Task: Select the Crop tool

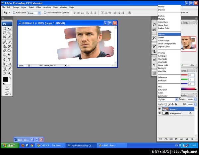Action: click(x=4, y=37)
